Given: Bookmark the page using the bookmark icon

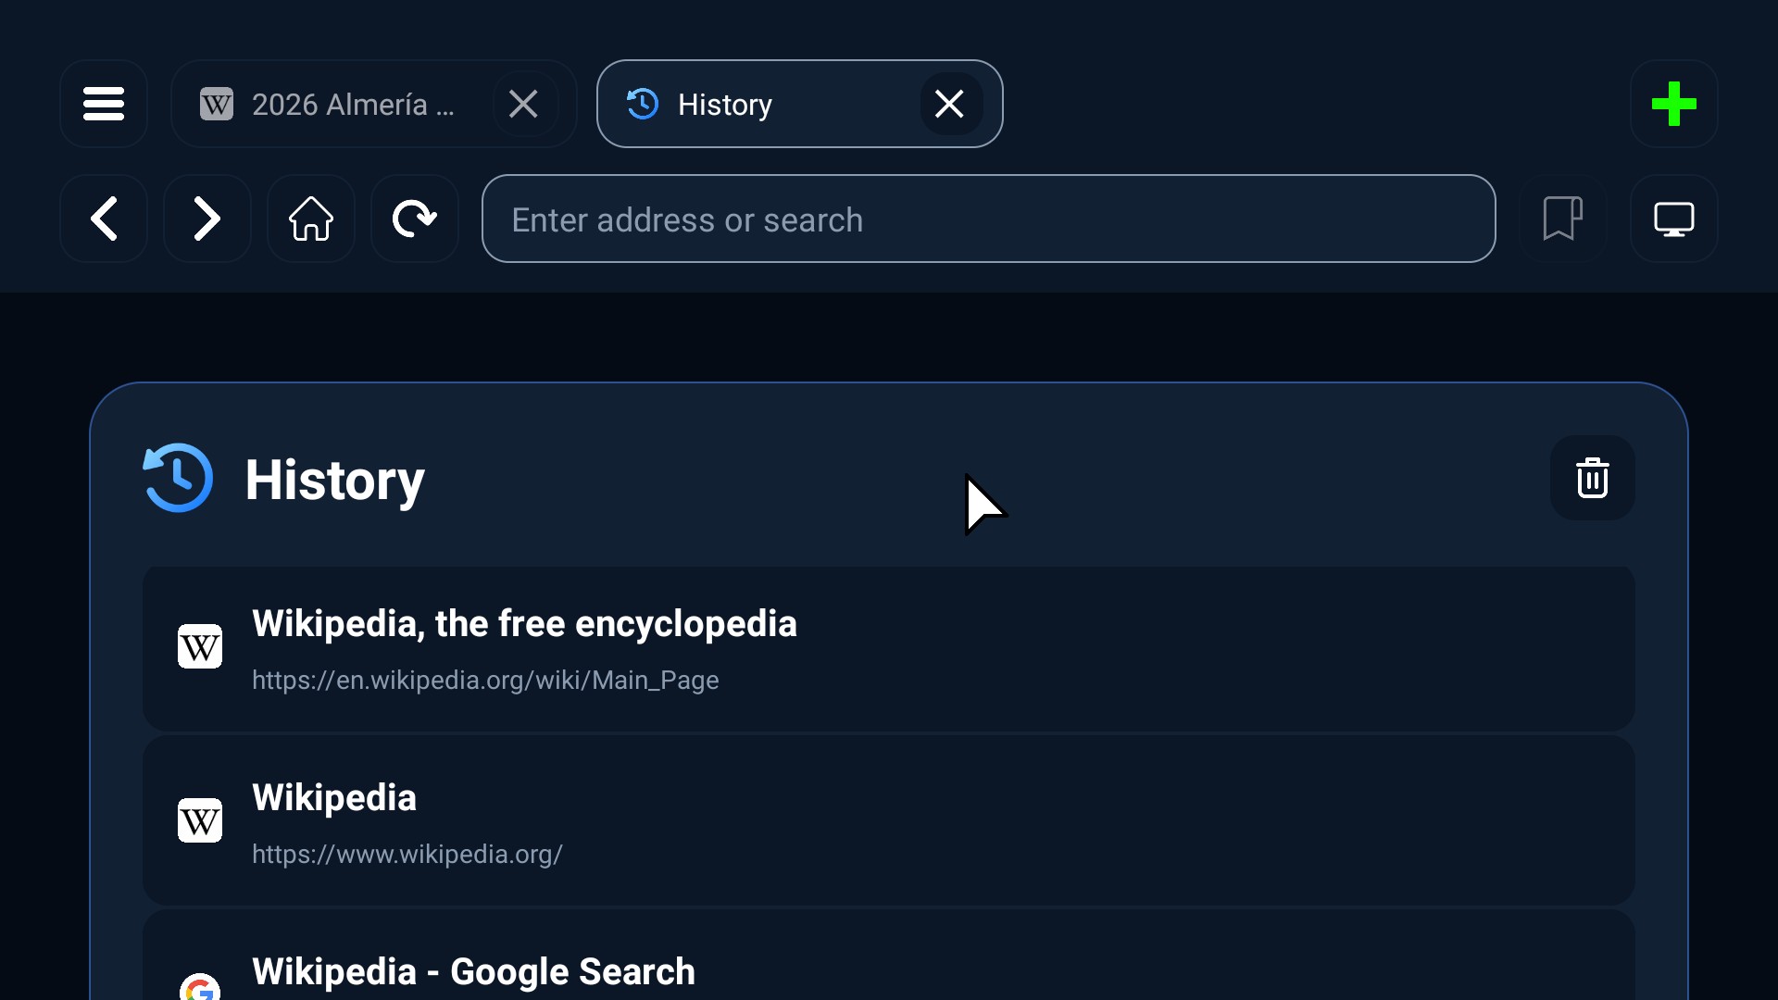Looking at the screenshot, I should point(1563,219).
